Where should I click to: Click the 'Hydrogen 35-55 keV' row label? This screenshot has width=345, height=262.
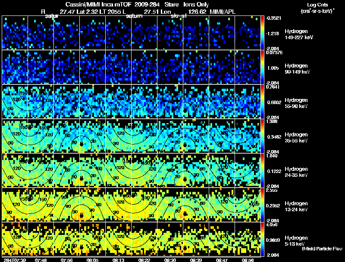pos(296,138)
